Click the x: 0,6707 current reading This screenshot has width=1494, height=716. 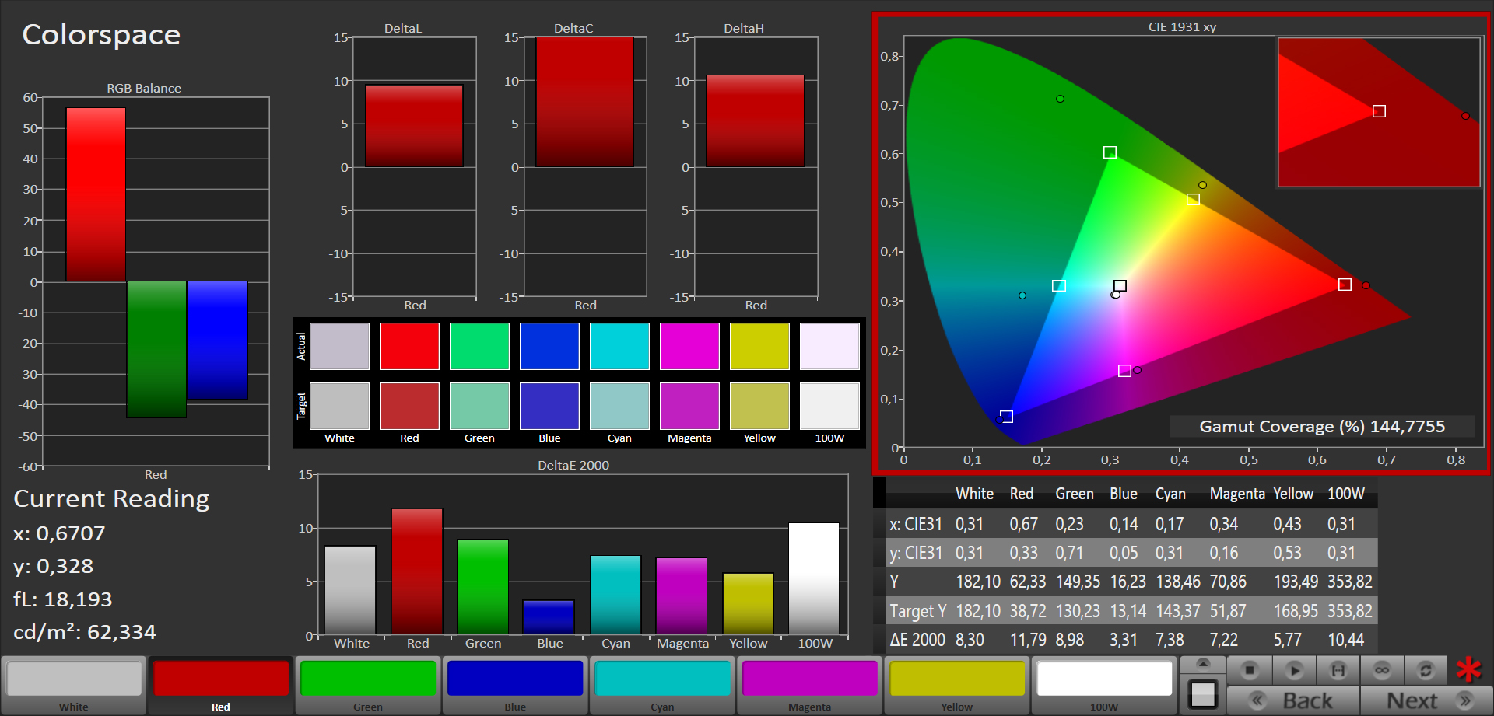tap(59, 533)
